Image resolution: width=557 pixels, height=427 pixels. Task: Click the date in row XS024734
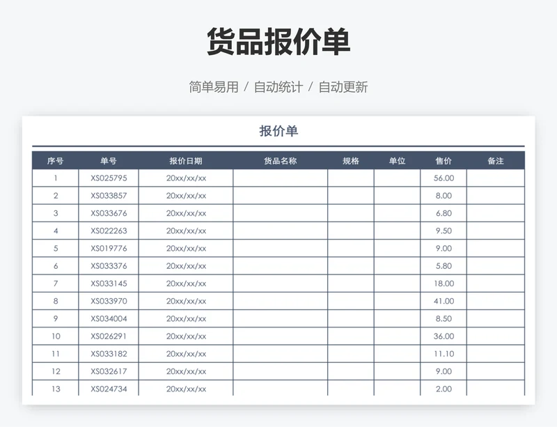coord(186,389)
